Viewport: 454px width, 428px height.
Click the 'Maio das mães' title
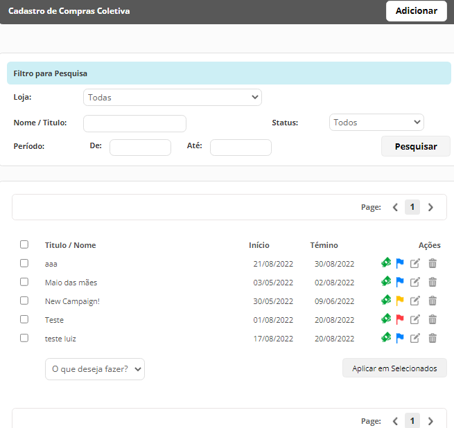click(x=71, y=283)
